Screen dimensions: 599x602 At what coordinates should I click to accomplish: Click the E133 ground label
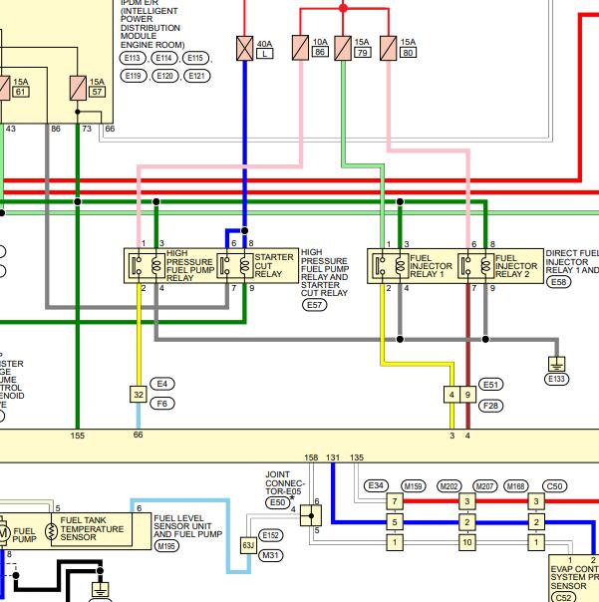(x=557, y=380)
